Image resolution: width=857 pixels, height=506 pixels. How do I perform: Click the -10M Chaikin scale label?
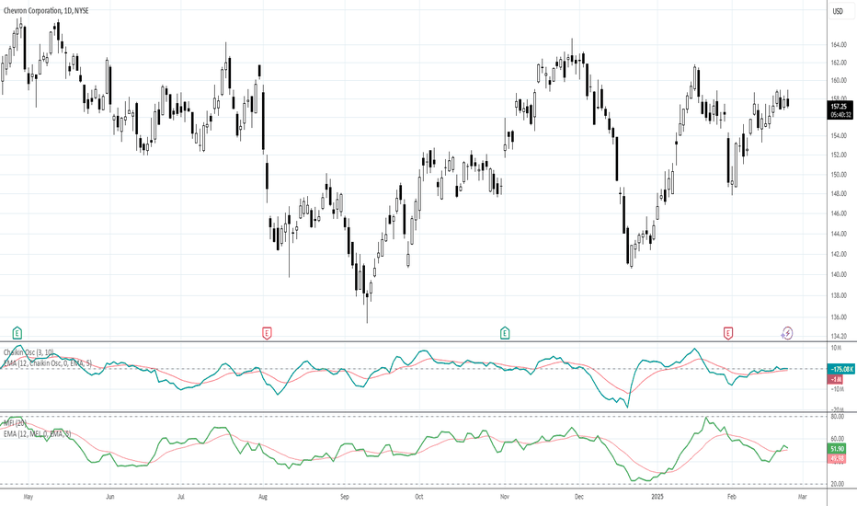[x=836, y=389]
